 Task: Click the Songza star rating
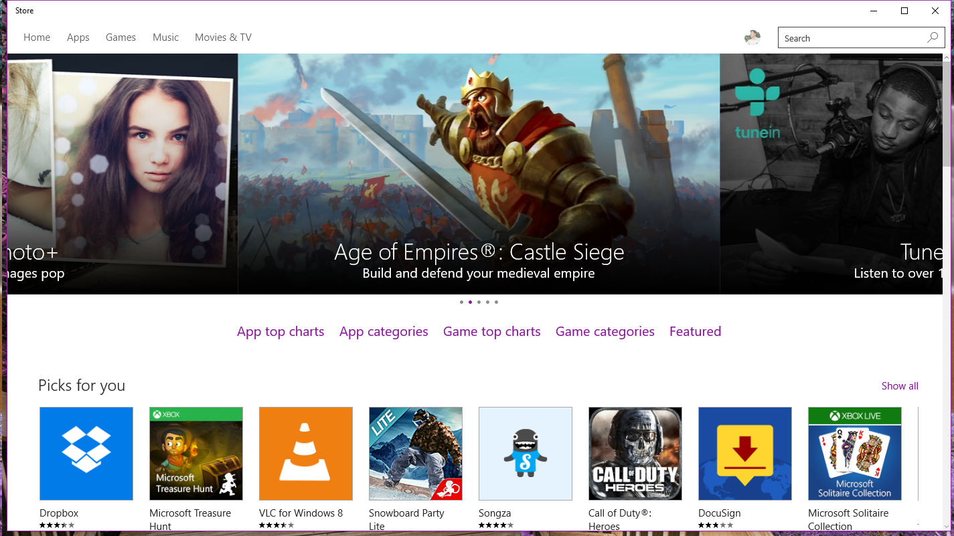tap(496, 525)
